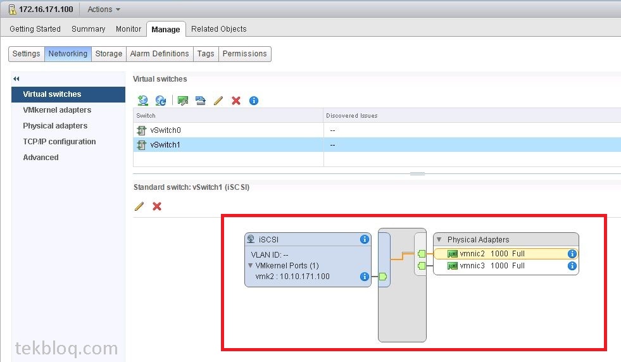The height and width of the screenshot is (362, 621).
Task: Open the Summary tab
Action: click(89, 29)
